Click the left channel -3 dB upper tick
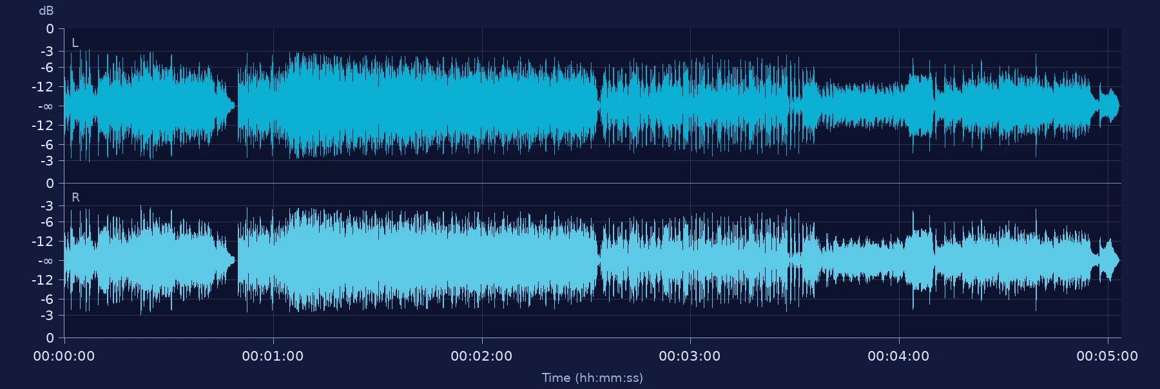The width and height of the screenshot is (1160, 389). click(x=47, y=51)
